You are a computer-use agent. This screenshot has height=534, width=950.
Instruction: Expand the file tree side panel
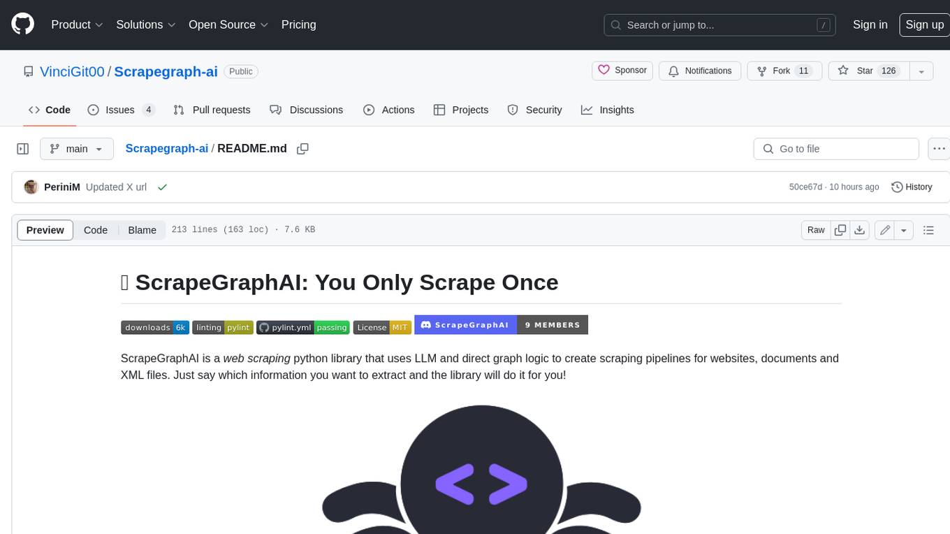click(x=23, y=149)
